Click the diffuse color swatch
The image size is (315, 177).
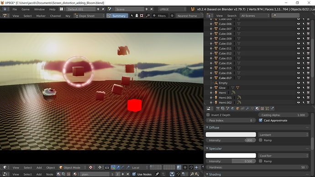[x=231, y=135]
